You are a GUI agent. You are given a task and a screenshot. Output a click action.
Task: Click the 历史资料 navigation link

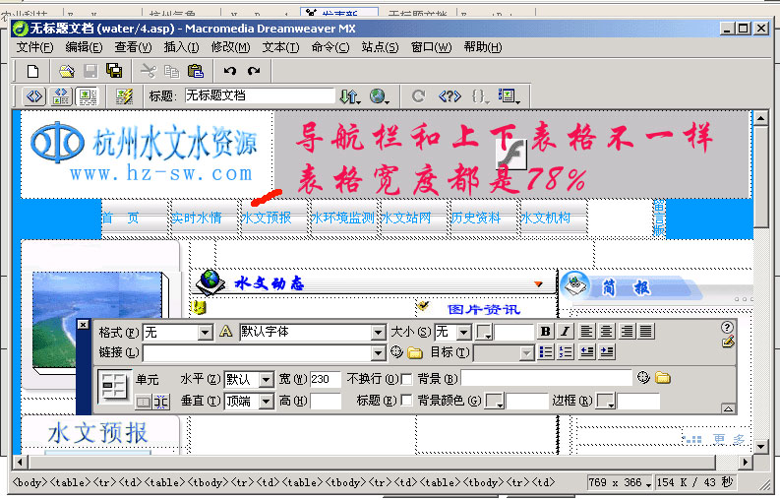pyautogui.click(x=476, y=218)
